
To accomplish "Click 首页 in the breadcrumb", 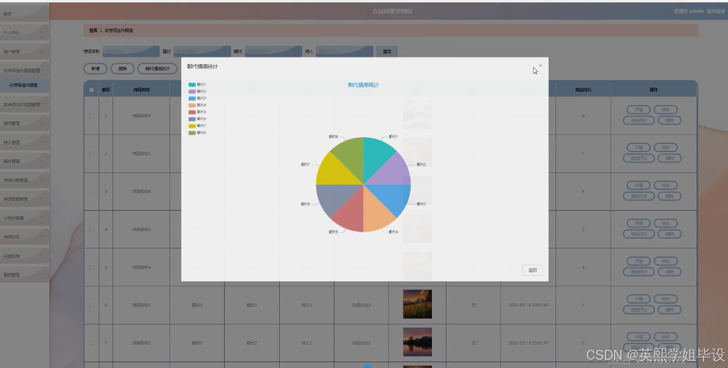I will click(x=93, y=30).
